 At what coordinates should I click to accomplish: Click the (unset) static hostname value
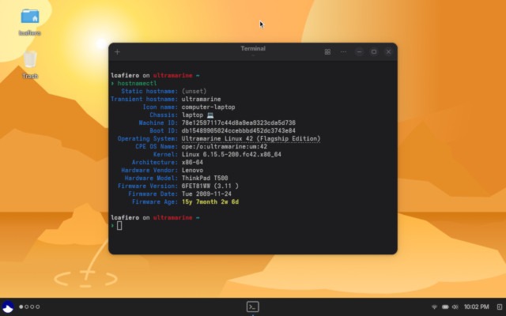coord(194,92)
